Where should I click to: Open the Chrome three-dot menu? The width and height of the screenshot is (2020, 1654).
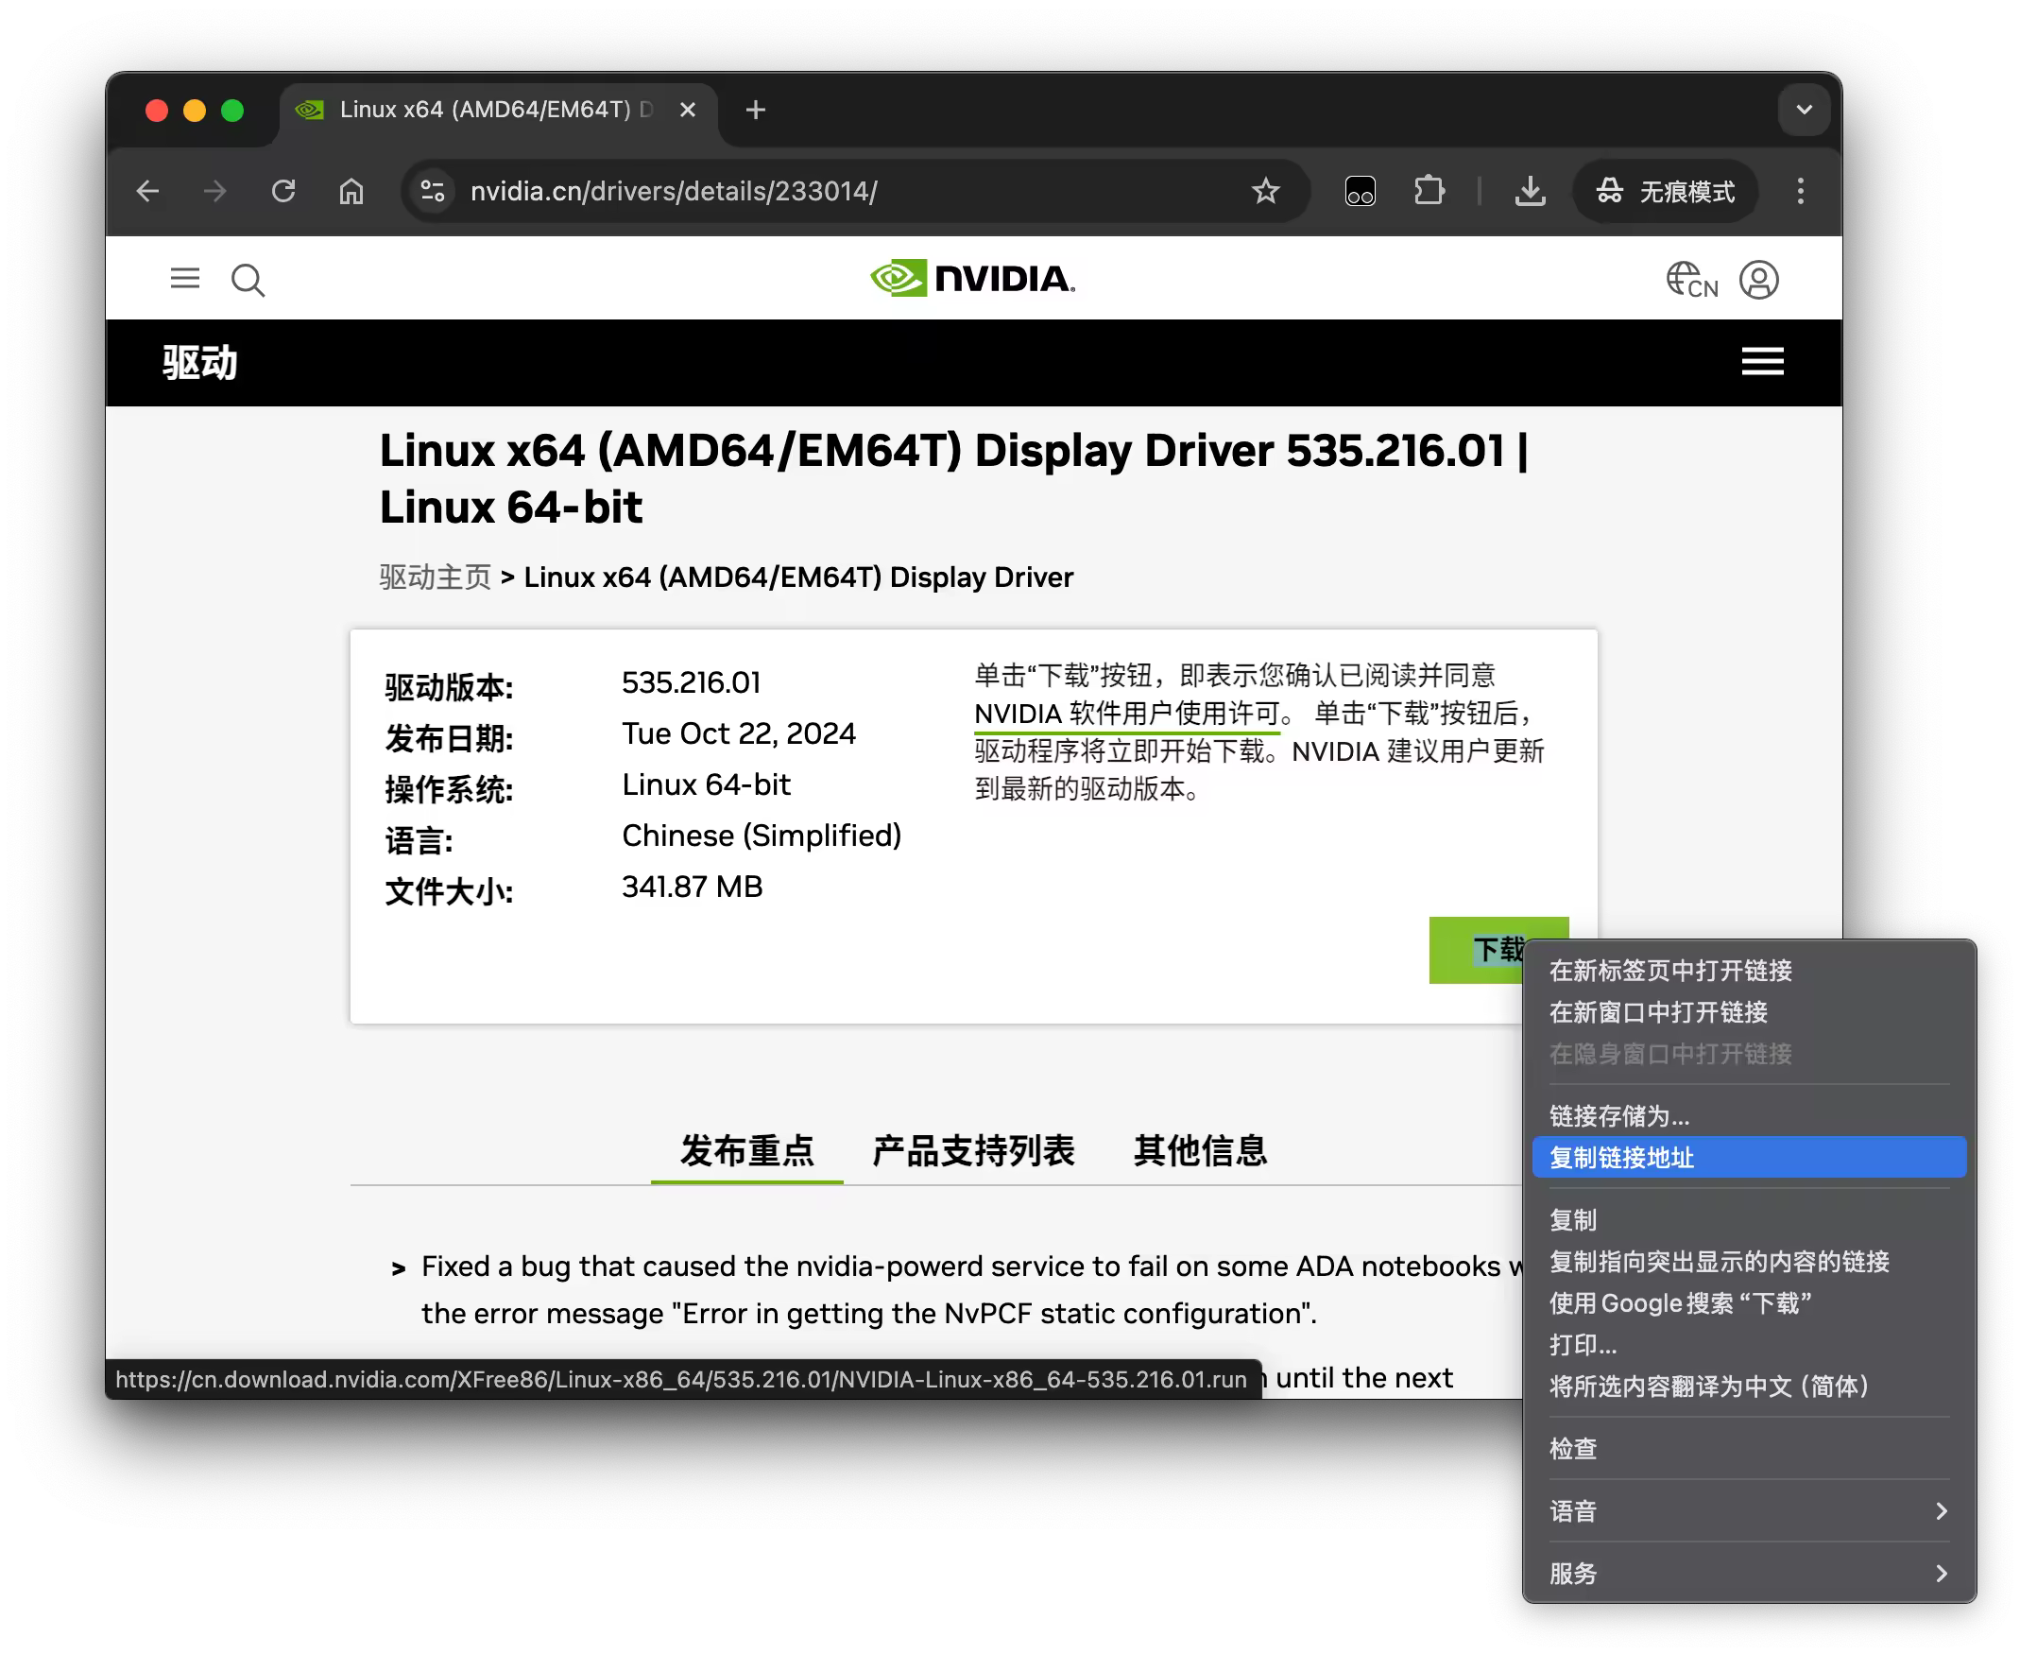[x=1800, y=192]
